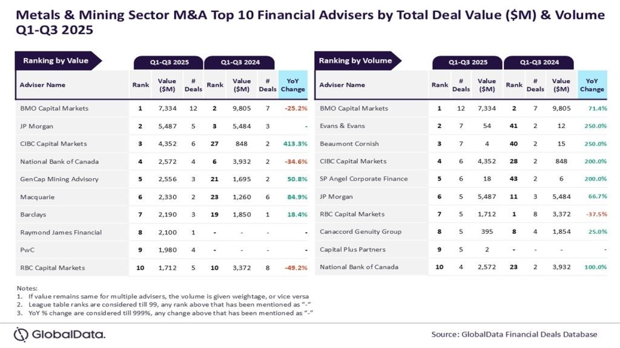Click Adviser Name header in the value table
Viewport: 620px width, 348px height.
tap(42, 85)
